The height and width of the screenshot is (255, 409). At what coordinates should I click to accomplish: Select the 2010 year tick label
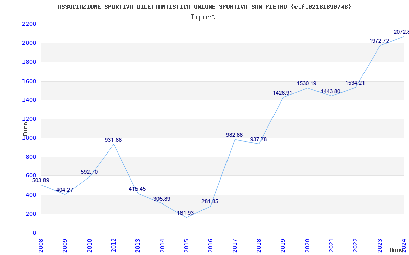coord(89,246)
